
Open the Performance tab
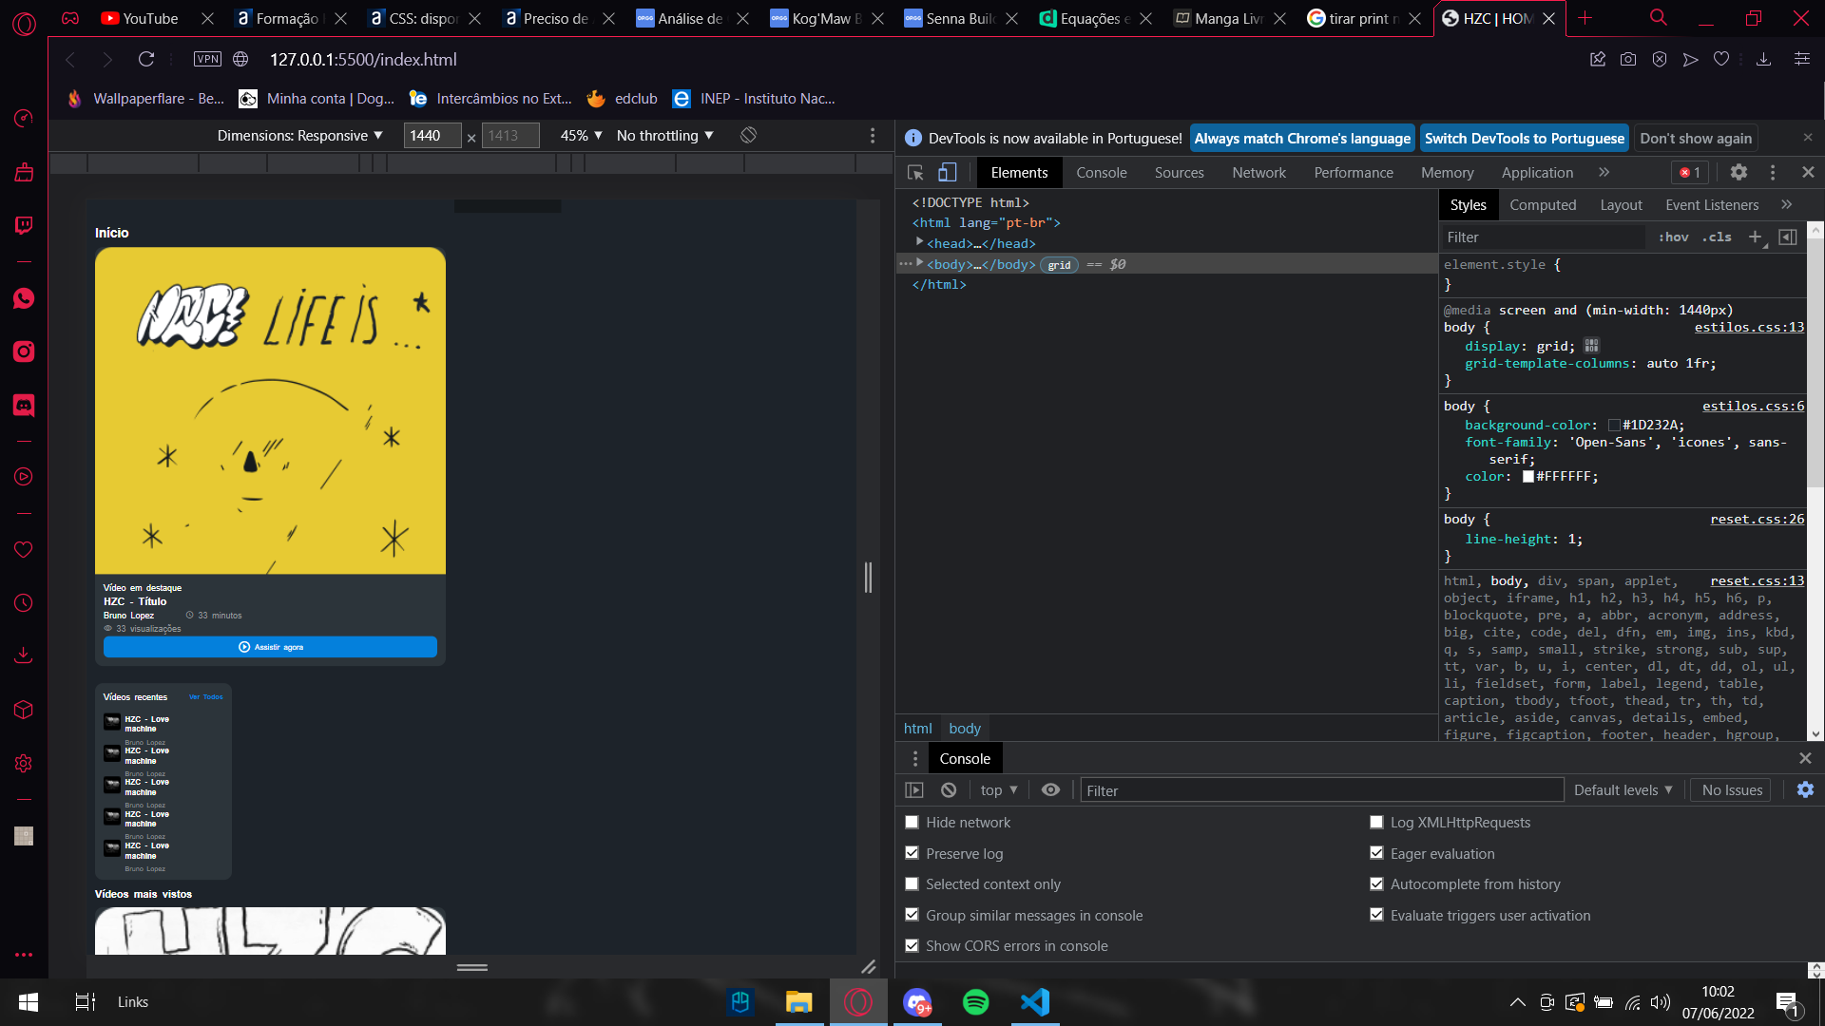pyautogui.click(x=1354, y=172)
